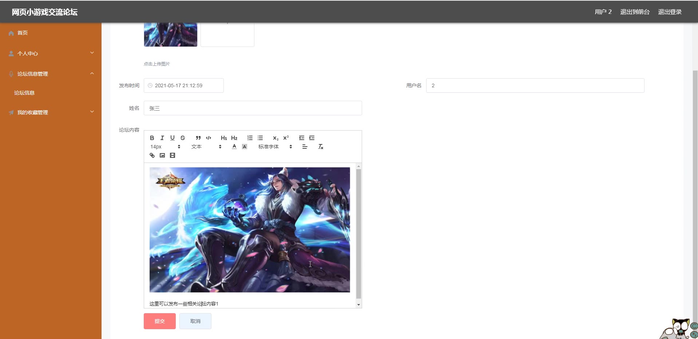The image size is (698, 339).
Task: Insert a hyperlink
Action: 152,155
